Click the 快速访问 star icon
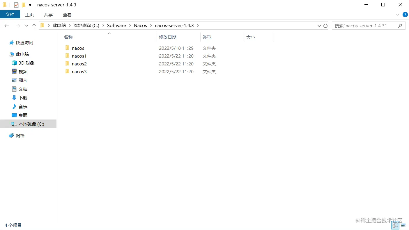Image resolution: width=409 pixels, height=230 pixels. point(12,43)
